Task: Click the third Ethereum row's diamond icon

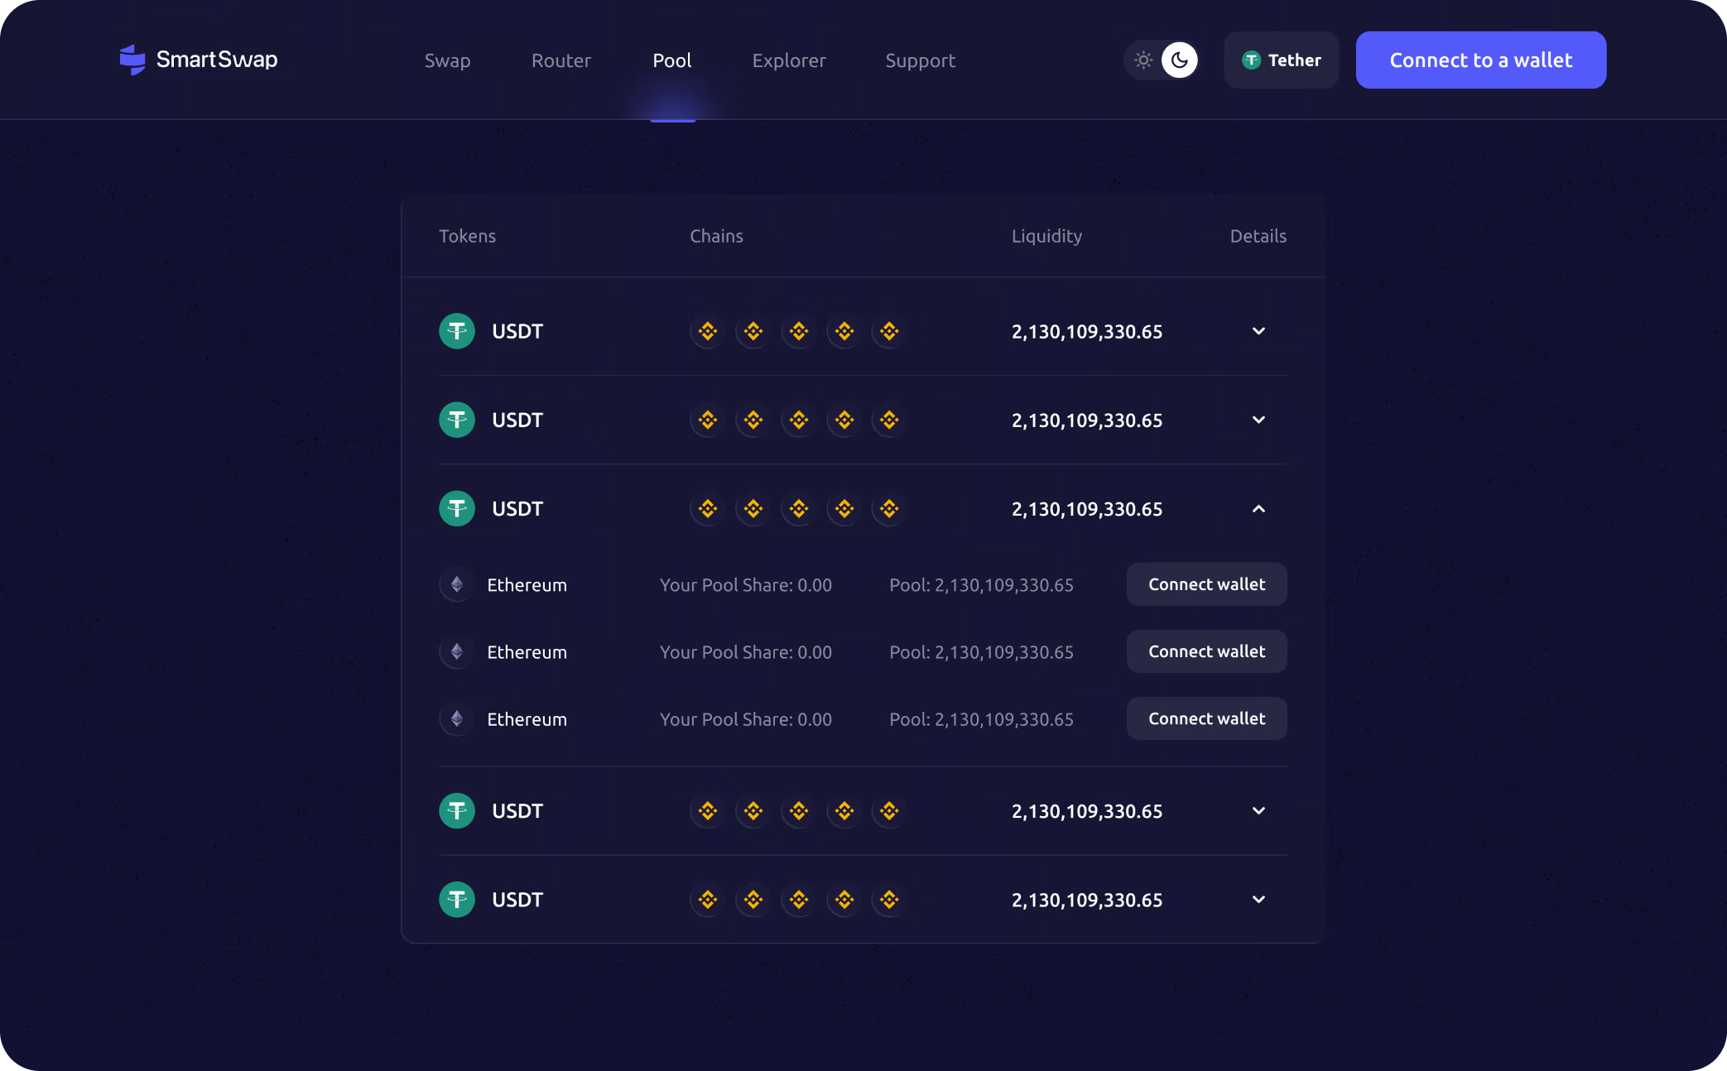Action: [457, 718]
